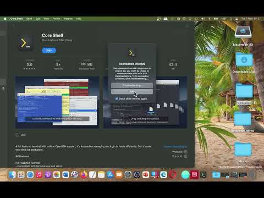
Task: Click the Website link
Action: point(179,152)
